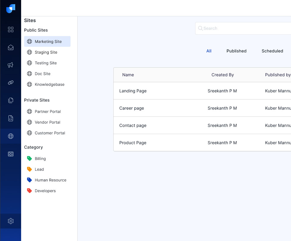This screenshot has height=241, width=291.
Task: Open Partner Portal
Action: (x=47, y=111)
